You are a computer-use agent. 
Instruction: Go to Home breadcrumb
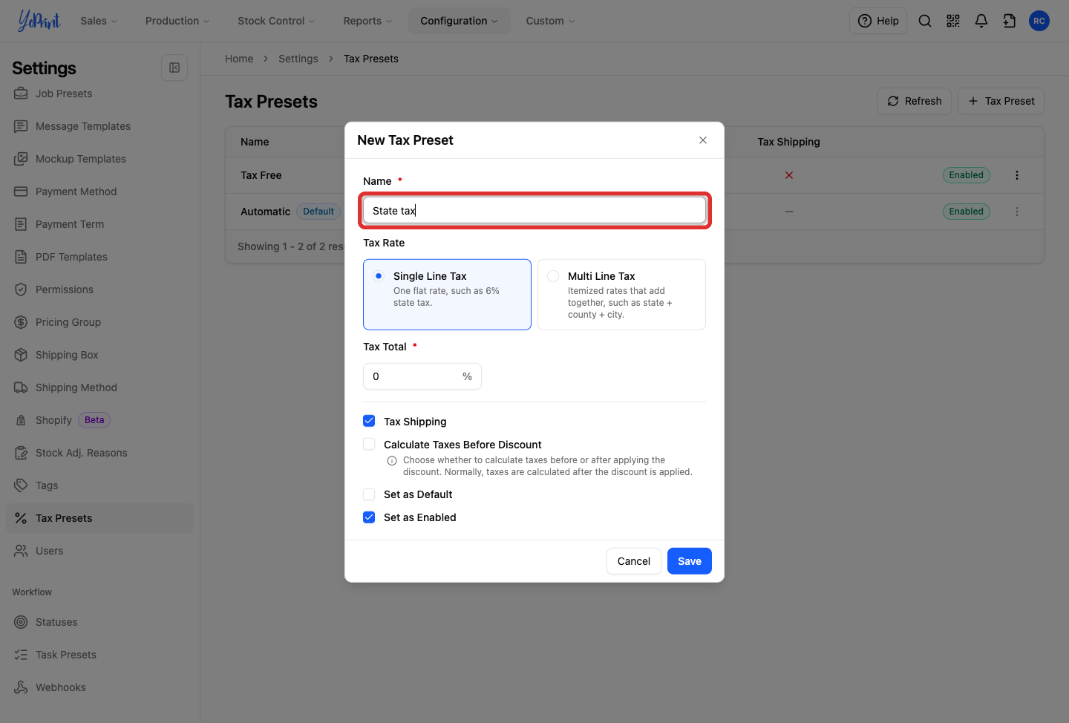click(239, 59)
